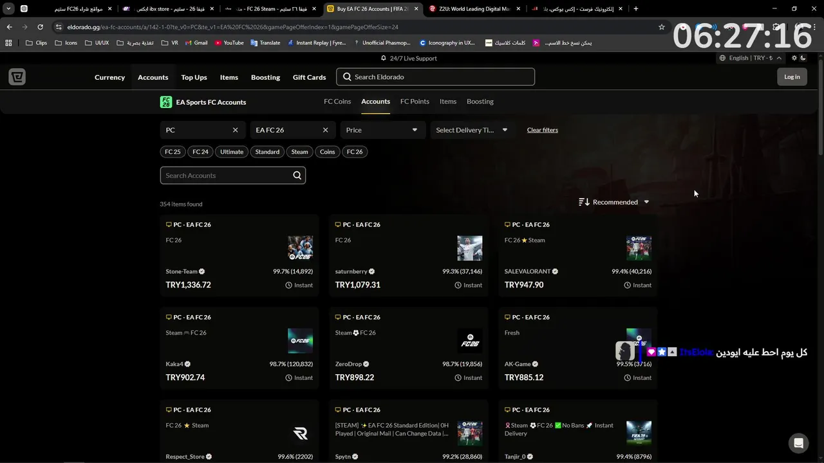Clear the PC filter with its X
The image size is (824, 463).
click(235, 130)
